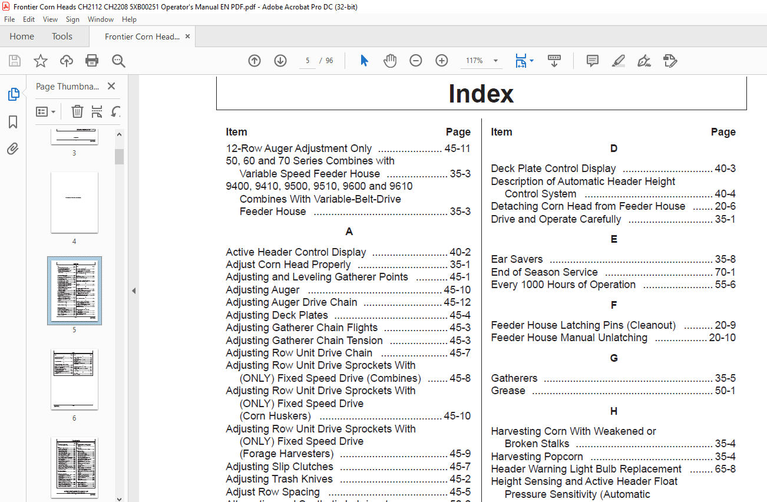The image size is (767, 502).
Task: Open the Sign menu
Action: pyautogui.click(x=72, y=19)
